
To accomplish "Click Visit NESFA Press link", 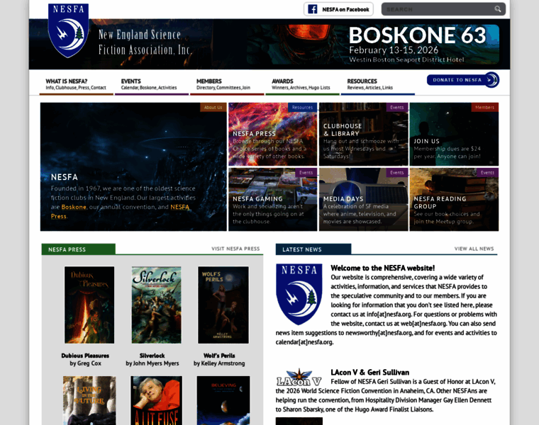I will coord(235,249).
